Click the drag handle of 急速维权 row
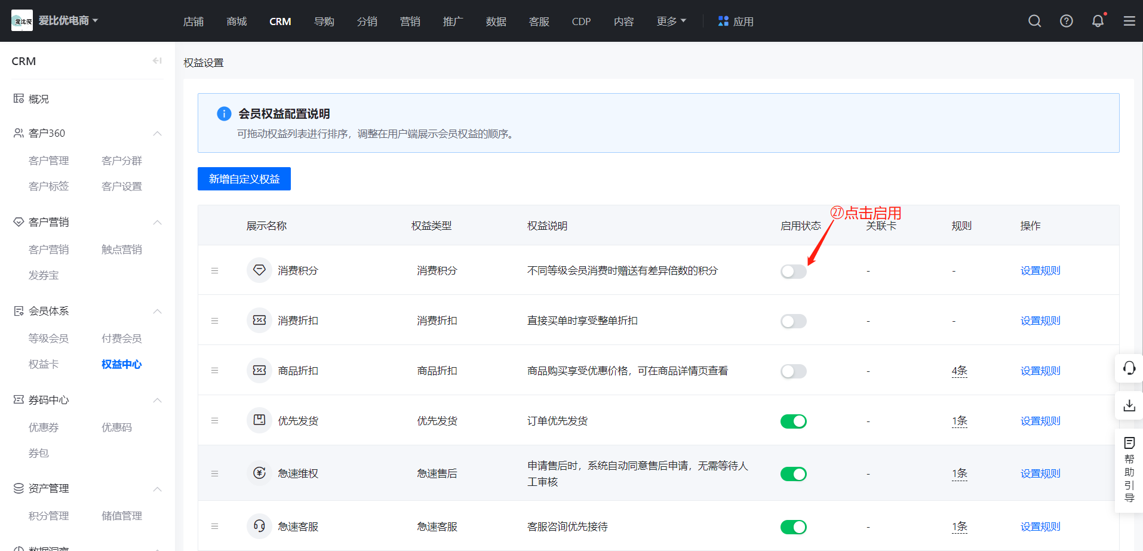This screenshot has height=551, width=1143. pyautogui.click(x=214, y=473)
